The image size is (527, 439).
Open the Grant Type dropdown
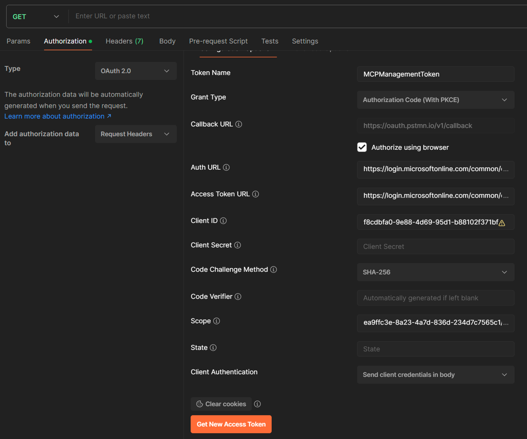[x=435, y=100]
